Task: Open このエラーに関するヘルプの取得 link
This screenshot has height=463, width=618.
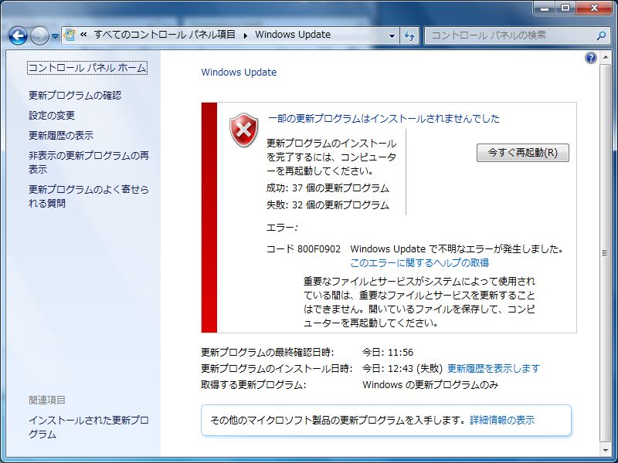Action: point(419,263)
